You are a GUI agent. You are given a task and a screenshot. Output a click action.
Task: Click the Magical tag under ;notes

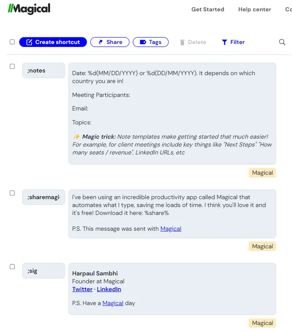coord(262,173)
